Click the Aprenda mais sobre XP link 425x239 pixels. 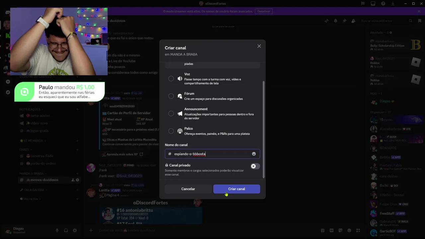[125, 154]
